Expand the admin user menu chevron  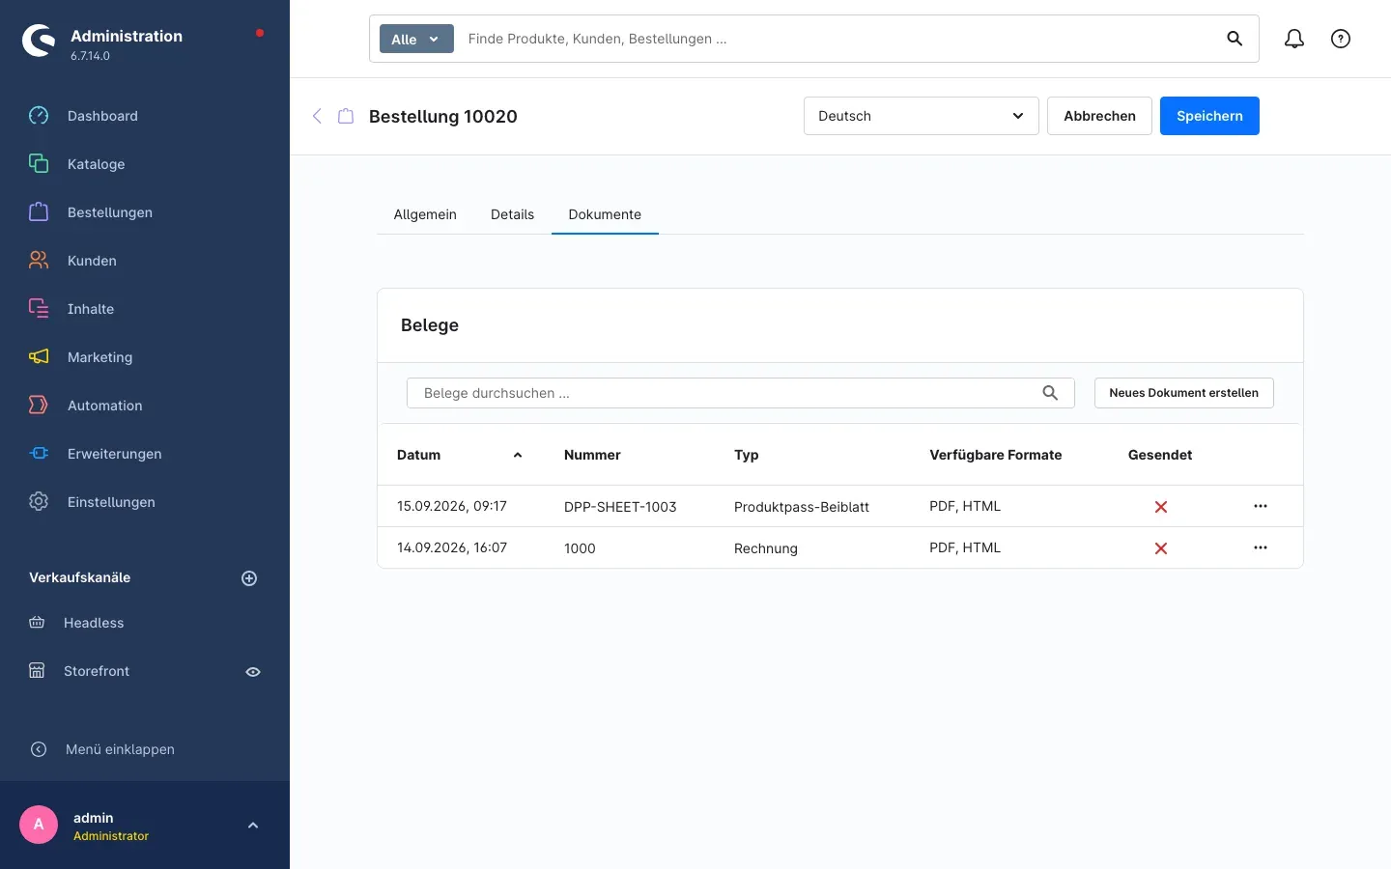tap(253, 826)
